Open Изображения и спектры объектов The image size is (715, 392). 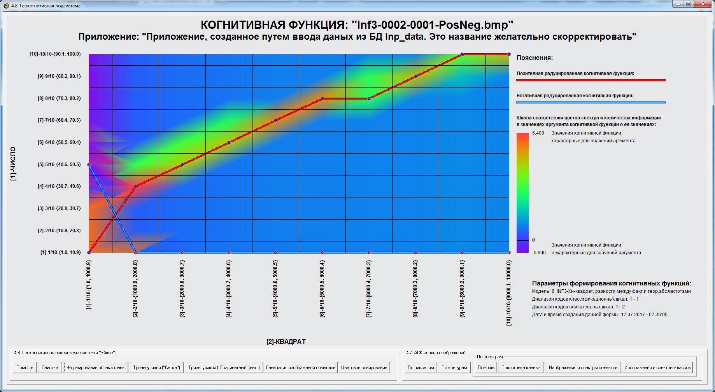tap(583, 367)
